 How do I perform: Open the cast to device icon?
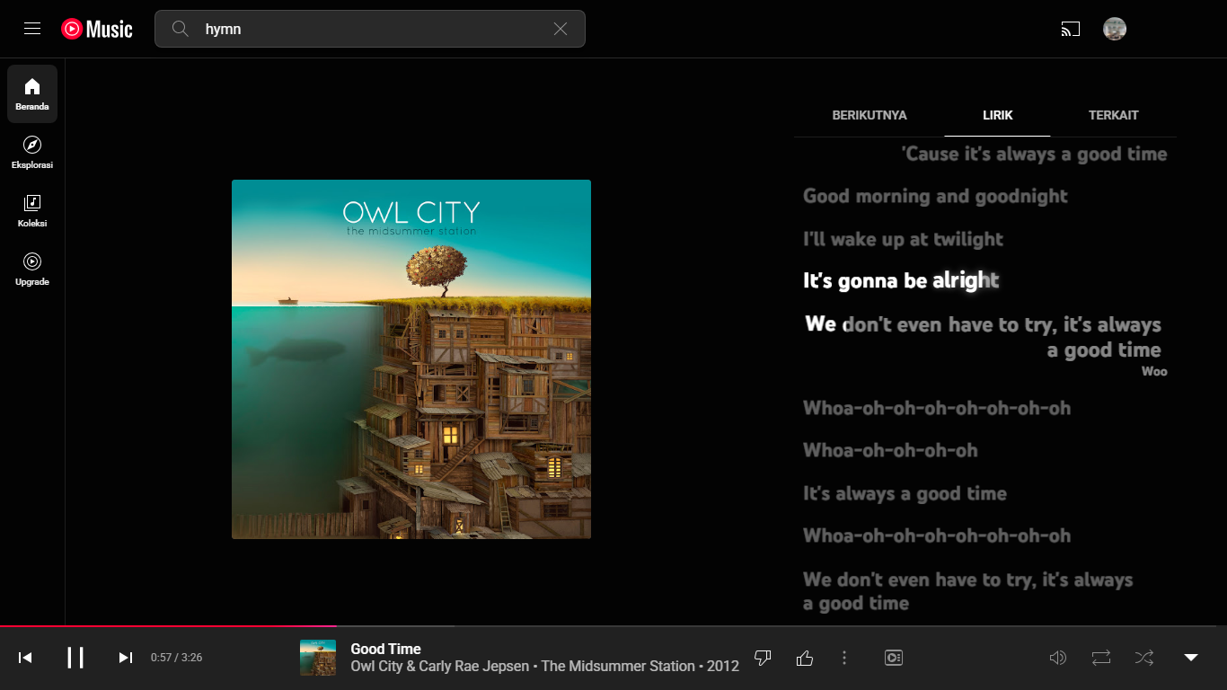(1070, 29)
